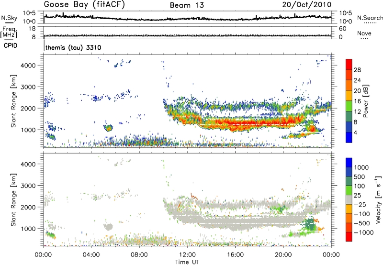The height and width of the screenshot is (265, 383).
Task: Click the 'Freq. [MHz]' axis label
Action: coord(9,33)
